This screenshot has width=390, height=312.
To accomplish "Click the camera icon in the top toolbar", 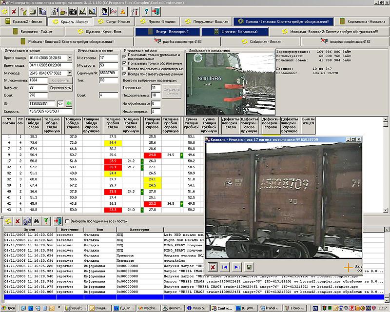I will (x=73, y=11).
